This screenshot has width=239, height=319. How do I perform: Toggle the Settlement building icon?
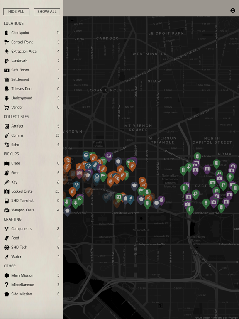(7, 79)
